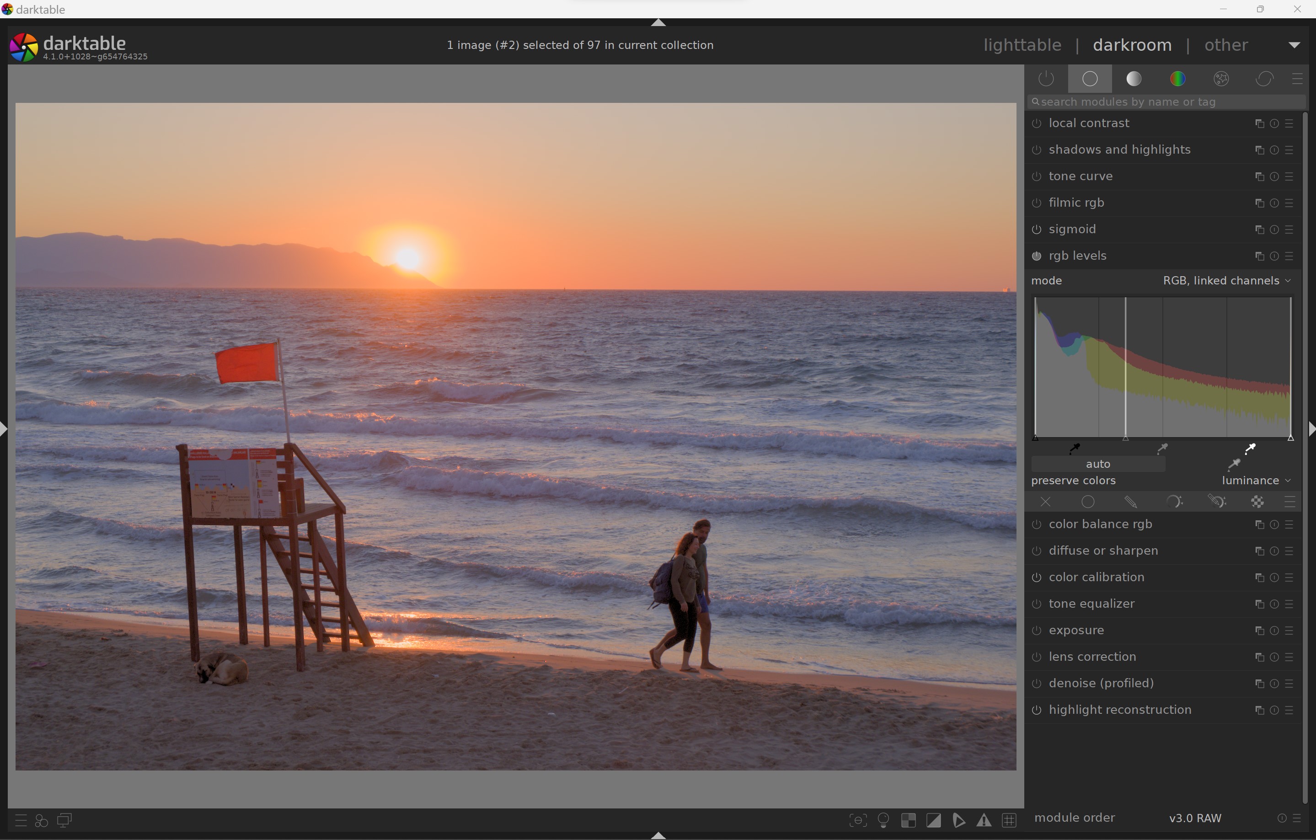
Task: Switch on lens correction module
Action: (x=1037, y=658)
